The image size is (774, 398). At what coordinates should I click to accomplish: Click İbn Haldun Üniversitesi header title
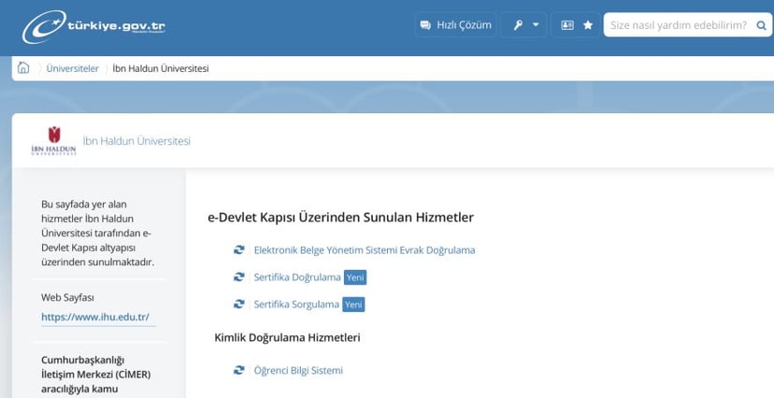pos(136,141)
